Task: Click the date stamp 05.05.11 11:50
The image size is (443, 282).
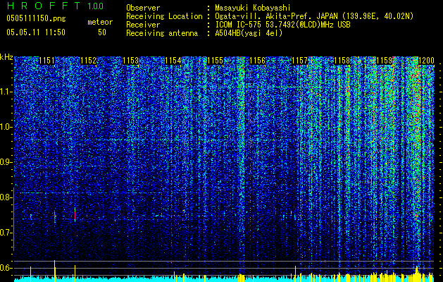Action: 36,32
